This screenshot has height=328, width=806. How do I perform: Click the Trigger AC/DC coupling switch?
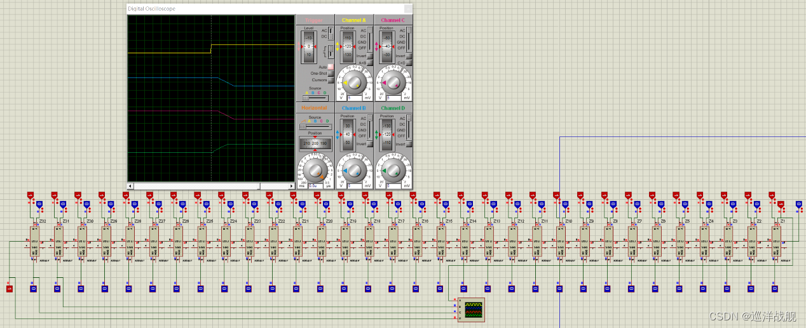pos(331,34)
